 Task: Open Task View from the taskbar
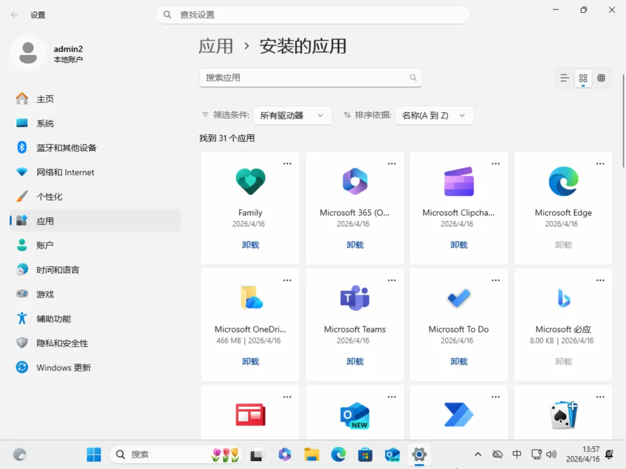coord(256,455)
